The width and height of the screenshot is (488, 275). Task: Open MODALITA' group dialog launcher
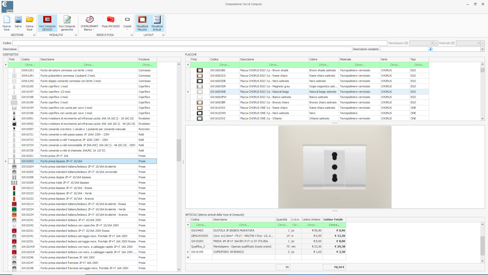76,35
